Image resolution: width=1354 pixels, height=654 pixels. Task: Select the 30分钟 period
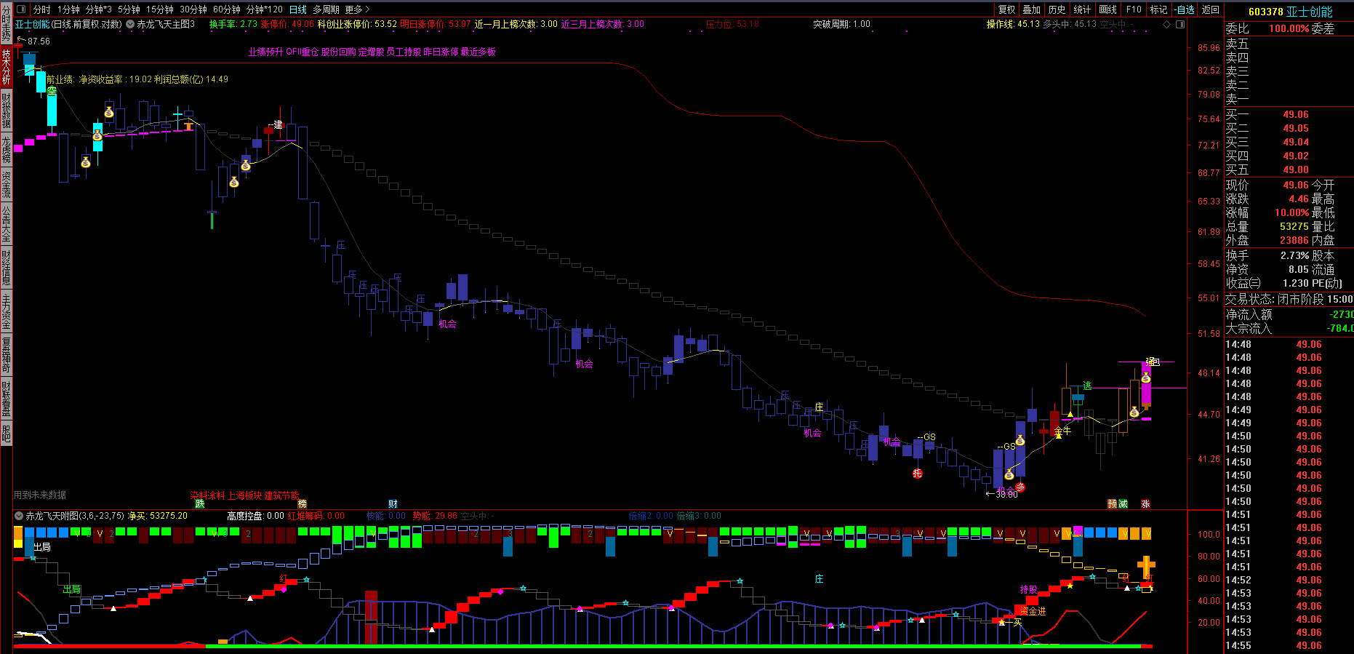tap(193, 9)
